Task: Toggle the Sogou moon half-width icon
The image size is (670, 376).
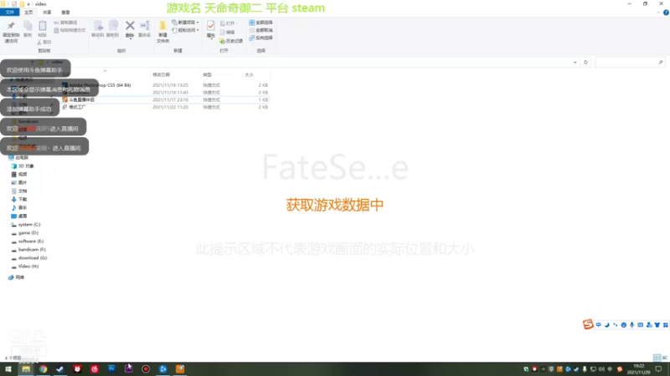Action: click(x=607, y=325)
